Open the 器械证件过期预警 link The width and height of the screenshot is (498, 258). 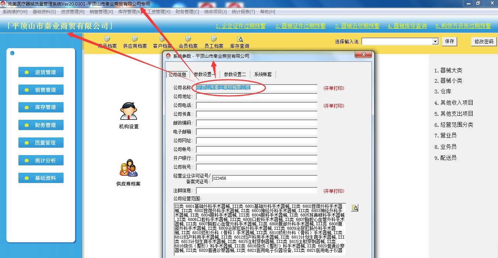(x=301, y=26)
